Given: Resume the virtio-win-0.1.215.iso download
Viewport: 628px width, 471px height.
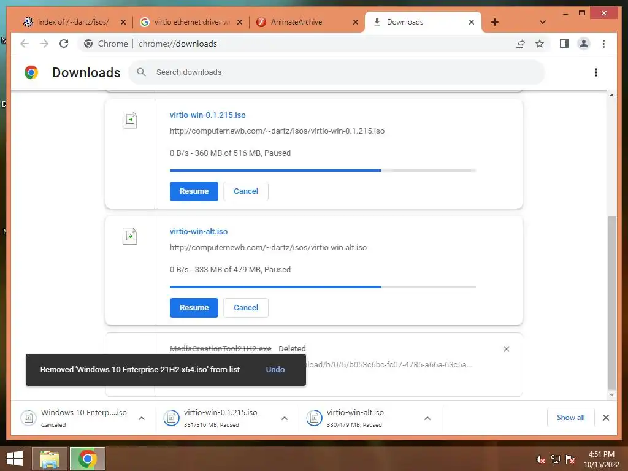Looking at the screenshot, I should click(194, 191).
